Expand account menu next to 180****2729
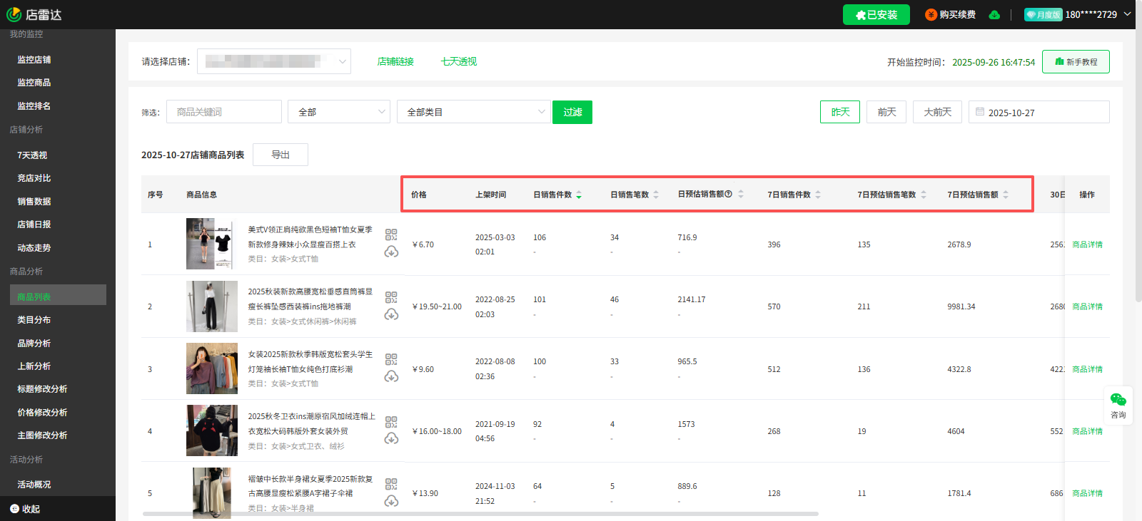Viewport: 1142px width, 521px height. (1128, 14)
